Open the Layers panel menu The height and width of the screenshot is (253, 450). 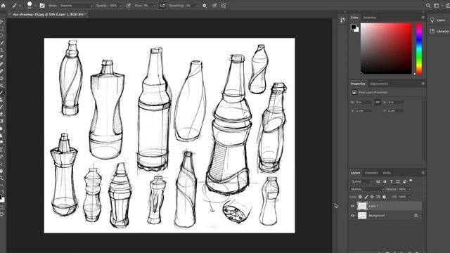pos(423,173)
